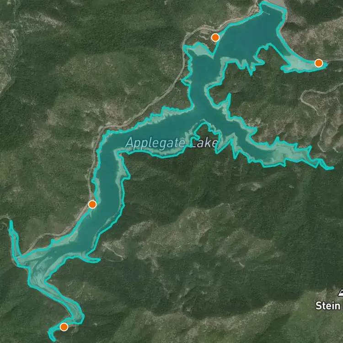Click the orange marker on the north shore

[215, 38]
